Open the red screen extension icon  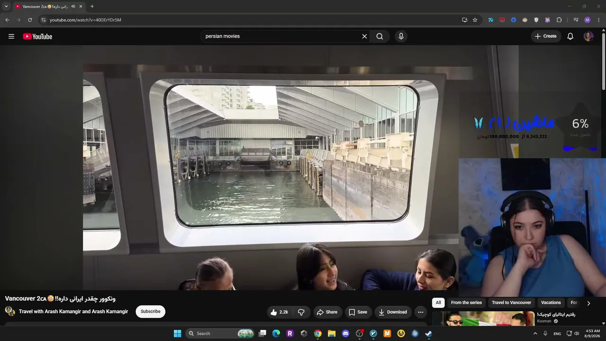[502, 20]
